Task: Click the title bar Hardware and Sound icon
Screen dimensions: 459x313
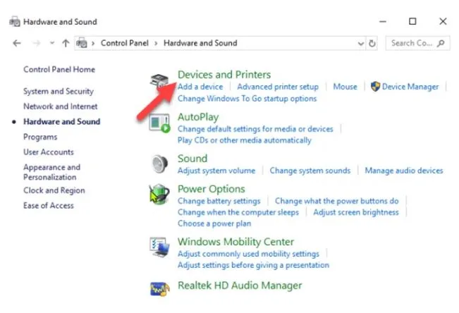Action: pos(15,22)
